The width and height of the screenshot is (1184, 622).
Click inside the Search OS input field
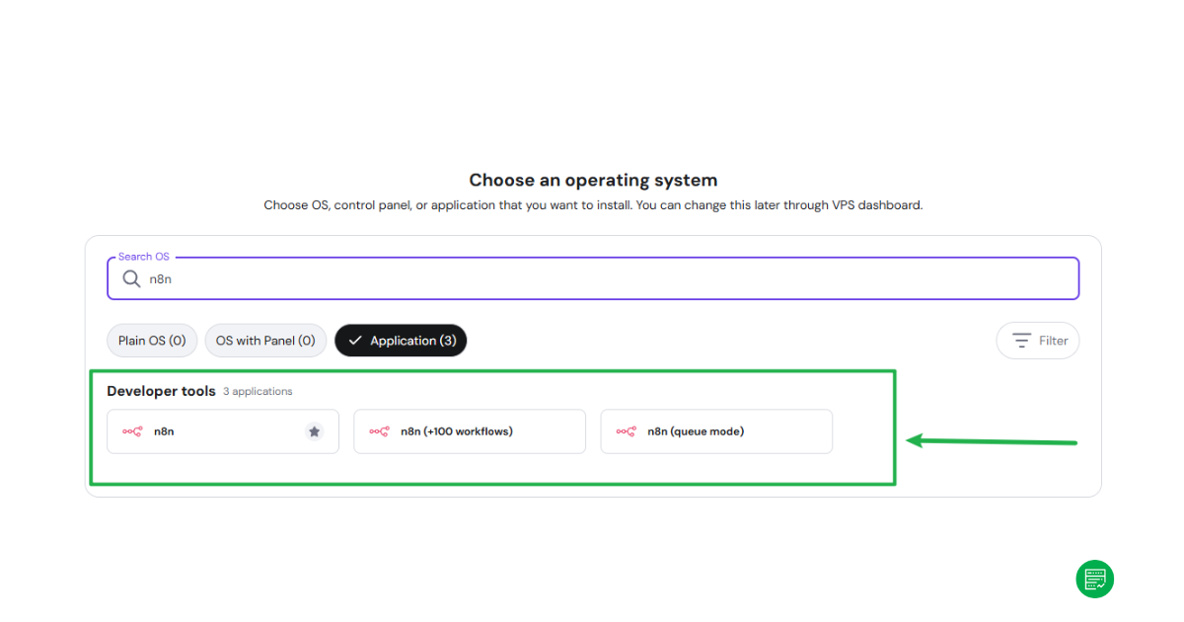click(395, 278)
